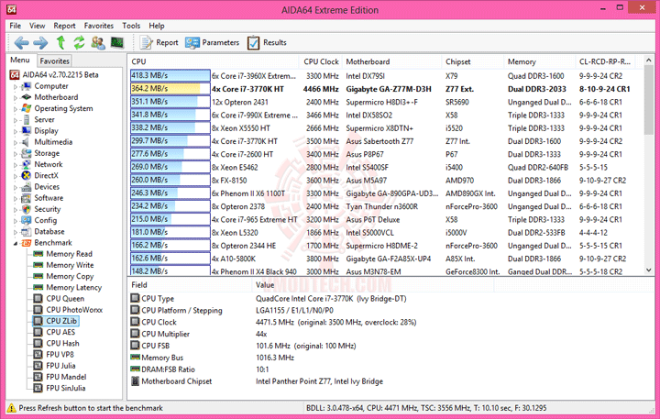This screenshot has width=660, height=419.
Task: Open the users icon in toolbar
Action: [x=98, y=42]
